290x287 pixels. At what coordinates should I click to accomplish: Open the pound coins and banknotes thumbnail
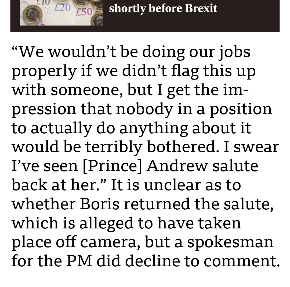[x=61, y=13]
